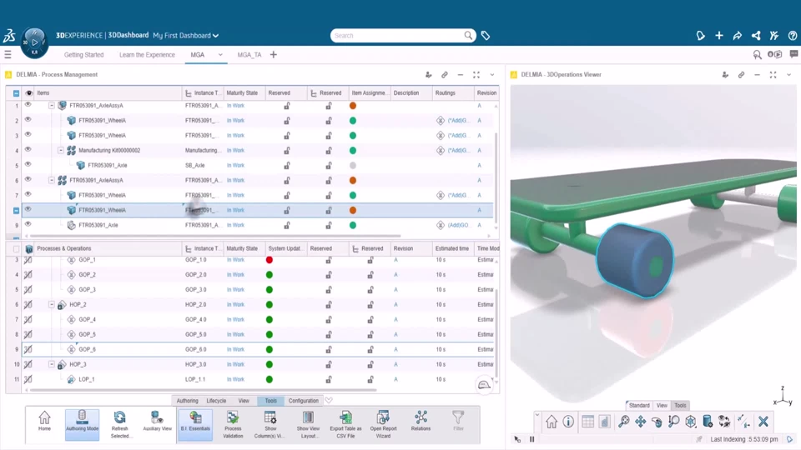Open View tab in viewer toolbar
Screen dimensions: 801x450
662,405
